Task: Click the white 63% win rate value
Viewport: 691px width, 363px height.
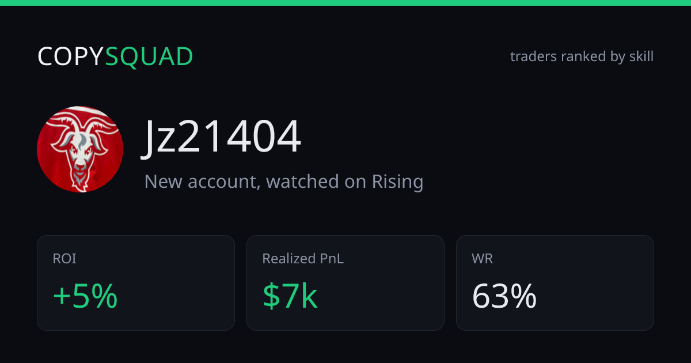Action: pyautogui.click(x=504, y=297)
